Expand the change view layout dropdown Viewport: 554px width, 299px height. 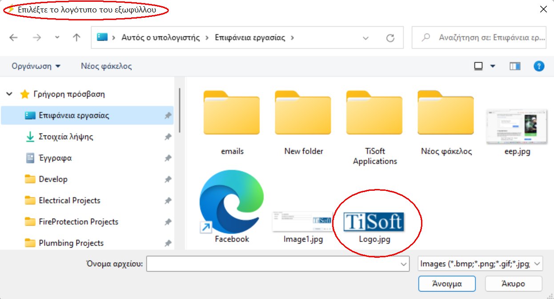492,66
